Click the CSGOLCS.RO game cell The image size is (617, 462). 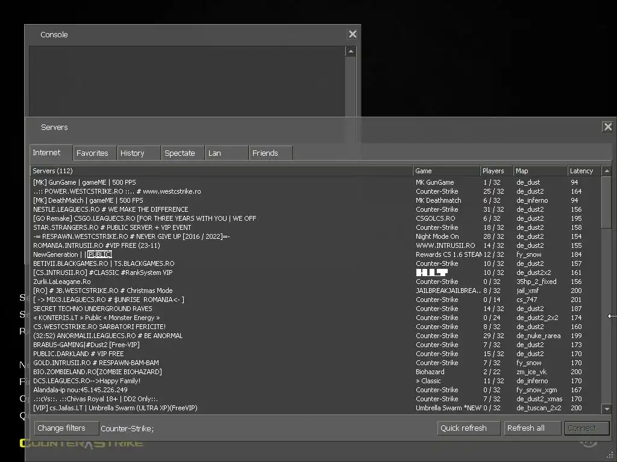point(435,218)
